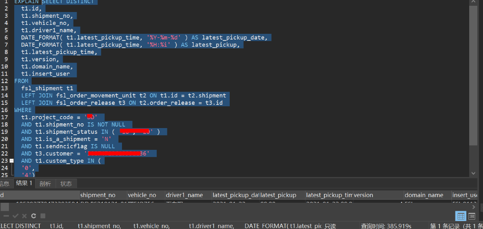Switch to form view icon
Image resolution: width=483 pixels, height=229 pixels.
pos(471,216)
